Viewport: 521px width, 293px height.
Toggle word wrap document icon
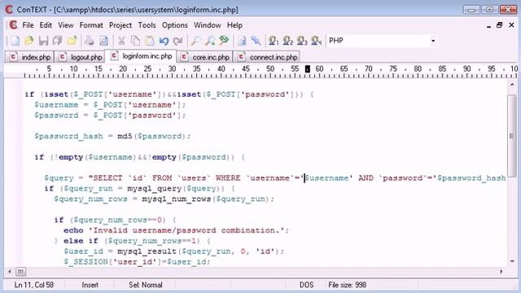[242, 41]
